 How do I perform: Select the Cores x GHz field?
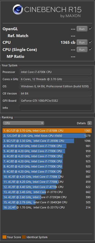click(56, 79)
